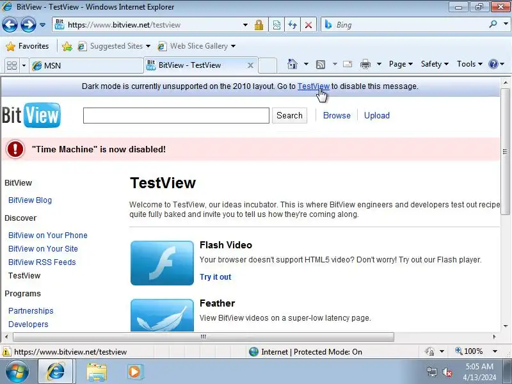This screenshot has width=512, height=384.
Task: Click the Bing search magnifier icon
Action: (493, 24)
